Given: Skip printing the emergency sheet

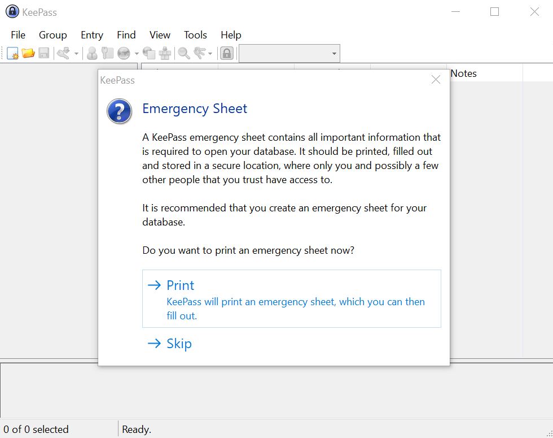Looking at the screenshot, I should coord(179,344).
